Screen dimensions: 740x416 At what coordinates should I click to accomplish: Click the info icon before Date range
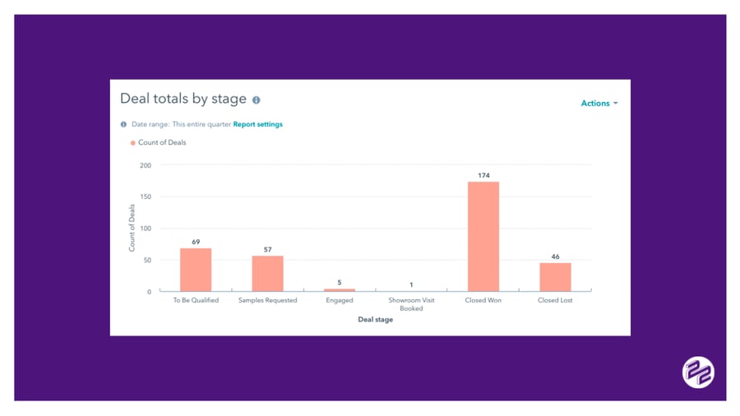[x=124, y=124]
